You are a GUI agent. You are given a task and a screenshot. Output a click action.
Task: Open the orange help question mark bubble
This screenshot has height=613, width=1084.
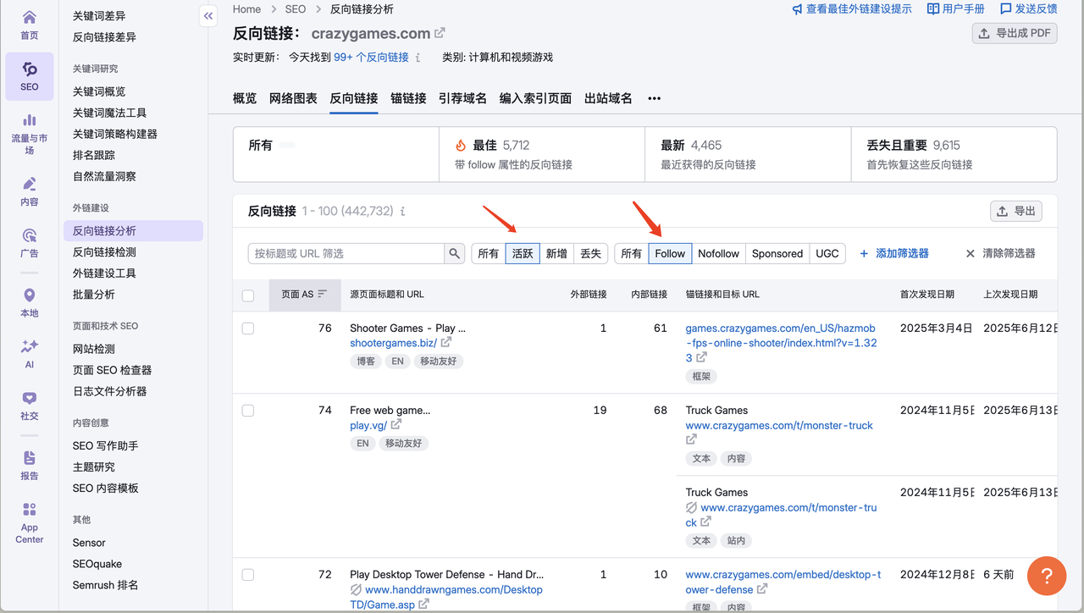(x=1046, y=577)
